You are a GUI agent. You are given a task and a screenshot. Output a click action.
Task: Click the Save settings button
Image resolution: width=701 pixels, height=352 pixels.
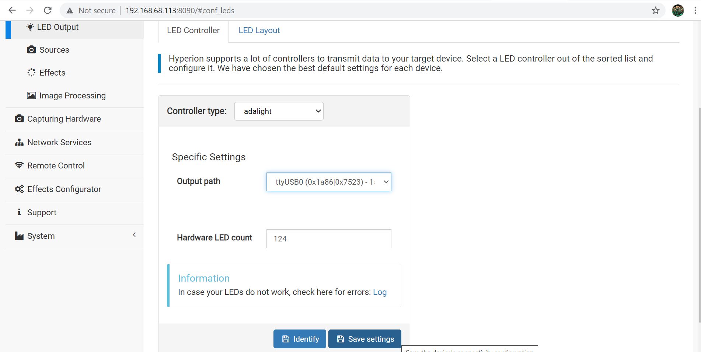click(365, 339)
